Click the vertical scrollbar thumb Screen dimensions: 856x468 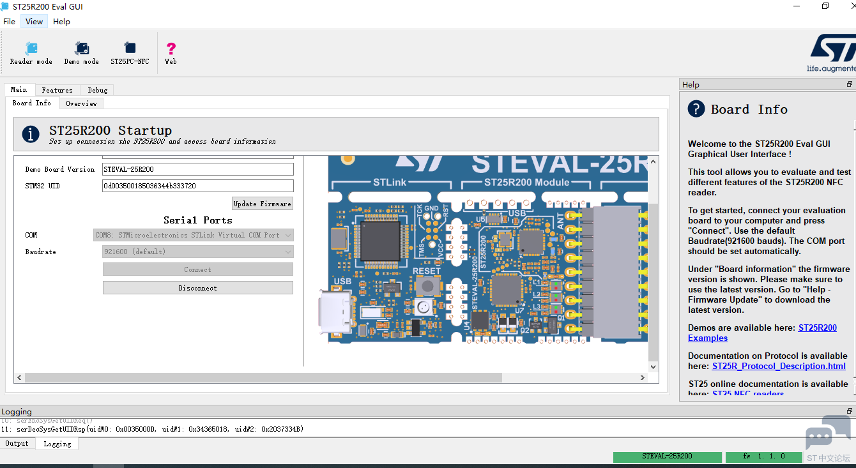653,282
